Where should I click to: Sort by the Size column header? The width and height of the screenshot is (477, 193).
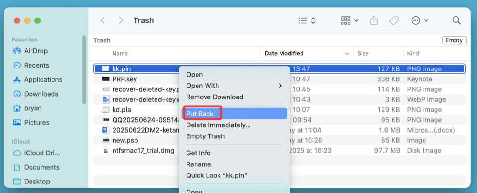pyautogui.click(x=363, y=53)
